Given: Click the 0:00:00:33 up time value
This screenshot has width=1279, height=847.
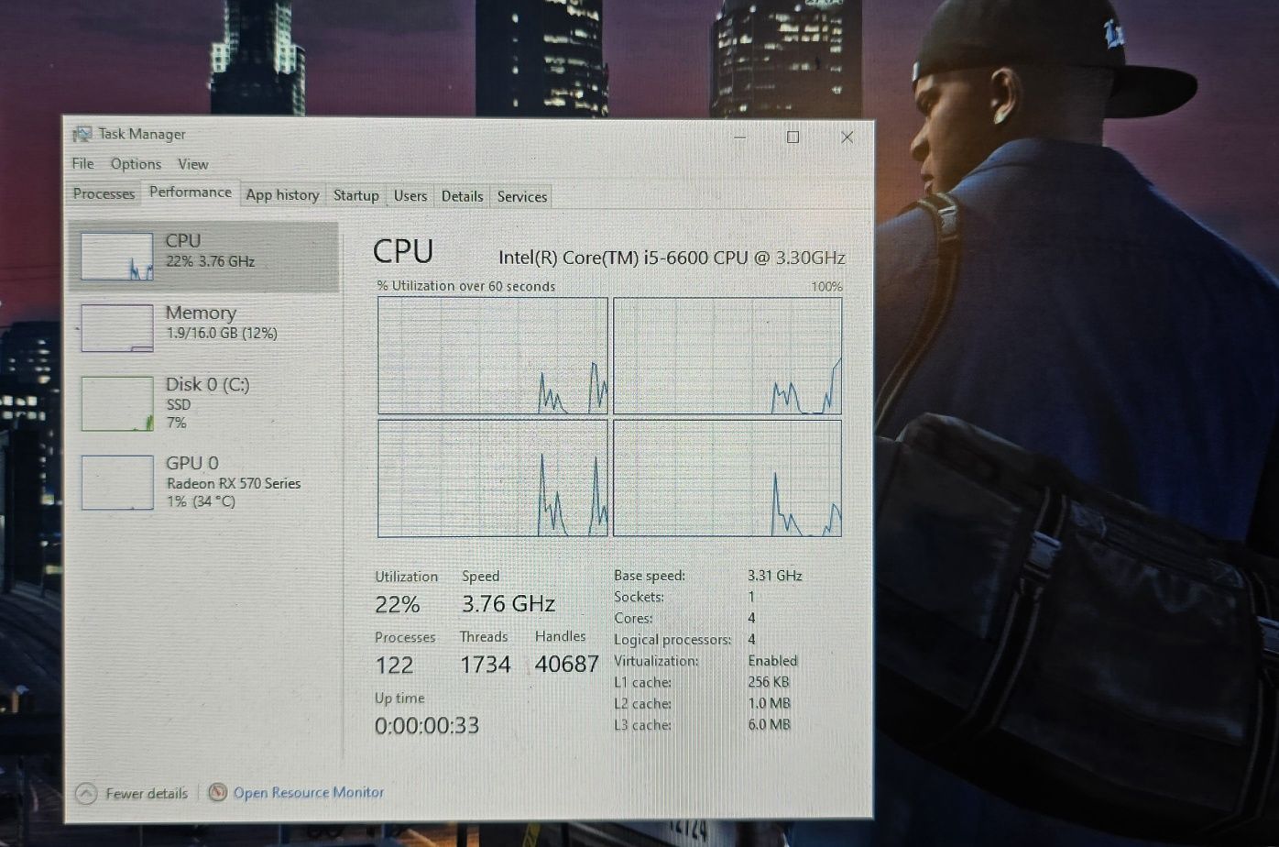Looking at the screenshot, I should 427,726.
